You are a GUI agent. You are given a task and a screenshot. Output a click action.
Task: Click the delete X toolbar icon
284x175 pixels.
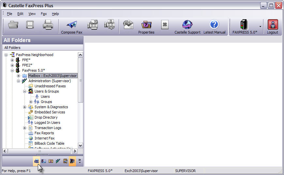pyautogui.click(x=165, y=25)
